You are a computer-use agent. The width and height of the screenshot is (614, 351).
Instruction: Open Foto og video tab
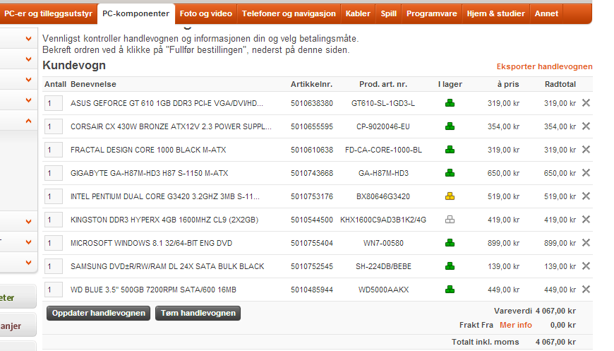tap(206, 13)
